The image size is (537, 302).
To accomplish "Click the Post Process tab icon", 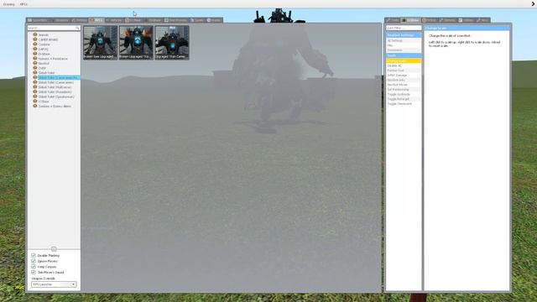I will (166, 20).
